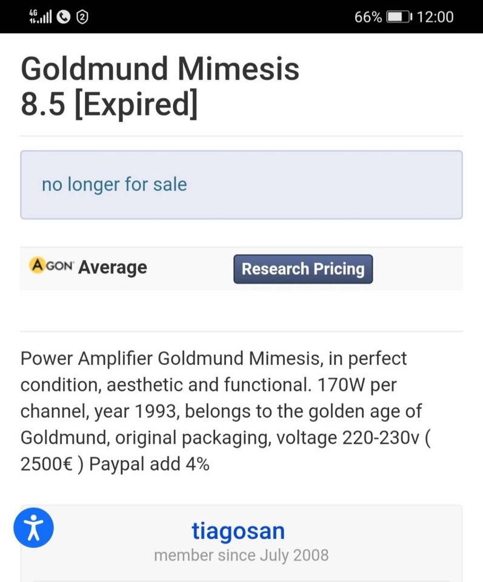
Task: Tap the Average condition label
Action: tap(112, 267)
